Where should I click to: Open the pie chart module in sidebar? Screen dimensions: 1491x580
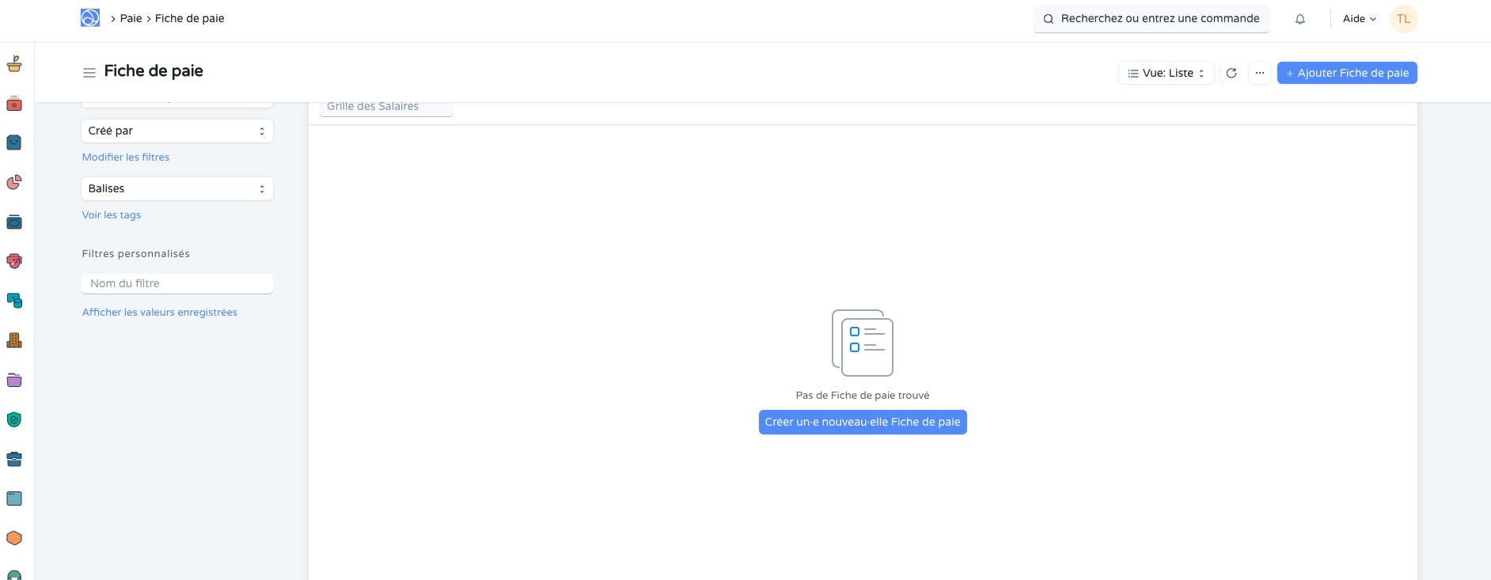pos(14,183)
